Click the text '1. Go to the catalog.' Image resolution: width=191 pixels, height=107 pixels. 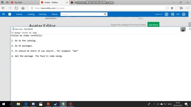(24, 41)
